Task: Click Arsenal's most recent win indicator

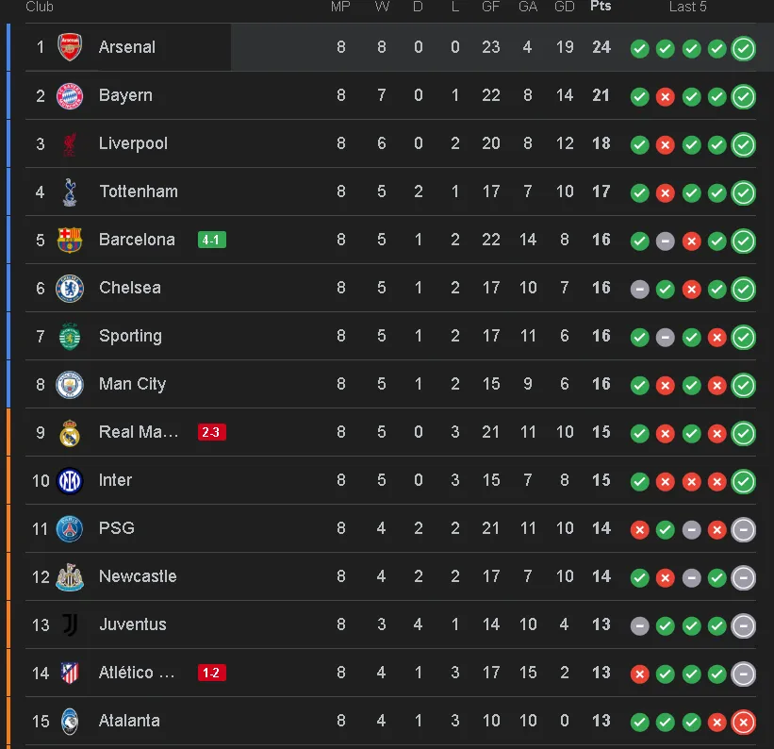Action: coord(743,47)
